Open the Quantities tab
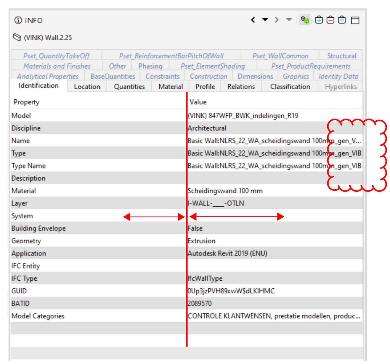 129,87
